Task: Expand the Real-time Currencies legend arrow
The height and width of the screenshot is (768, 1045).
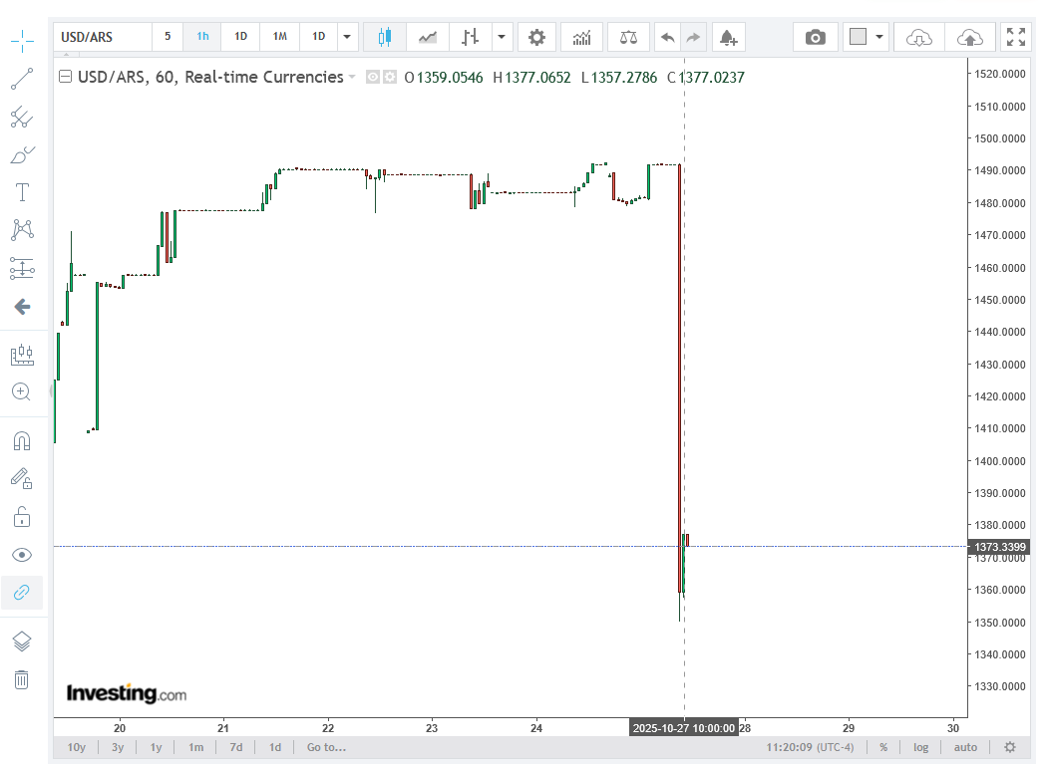Action: point(352,78)
